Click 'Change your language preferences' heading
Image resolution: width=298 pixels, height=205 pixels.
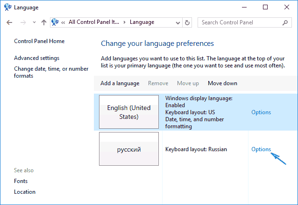tap(157, 44)
